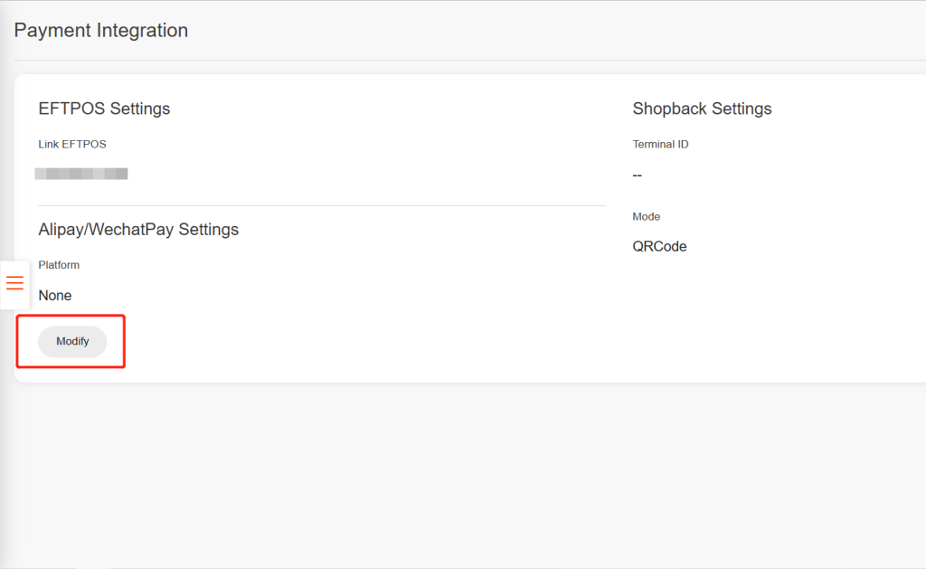The width and height of the screenshot is (926, 569).
Task: Select the Shopback Settings heading
Action: 702,109
